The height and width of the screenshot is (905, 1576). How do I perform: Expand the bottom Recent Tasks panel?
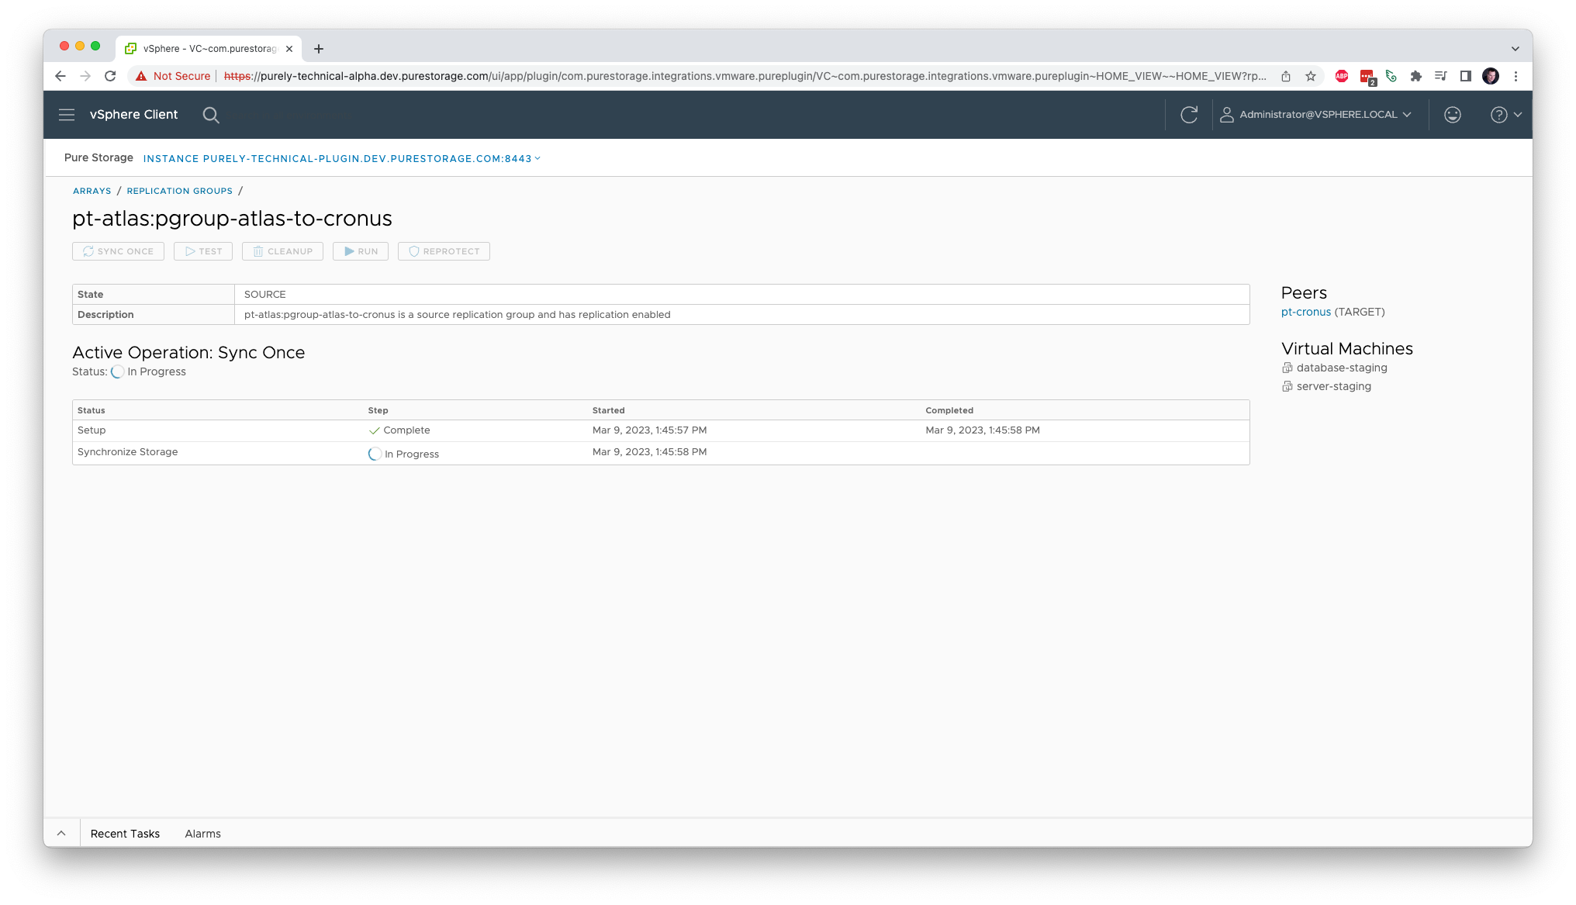[x=61, y=834]
